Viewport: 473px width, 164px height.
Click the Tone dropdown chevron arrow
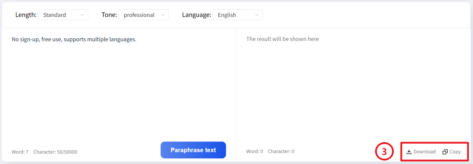click(x=163, y=15)
